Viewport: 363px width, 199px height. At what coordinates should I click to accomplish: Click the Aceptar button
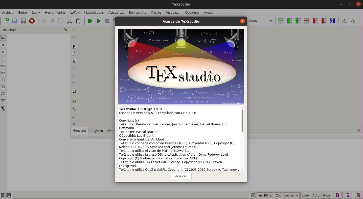point(181,176)
